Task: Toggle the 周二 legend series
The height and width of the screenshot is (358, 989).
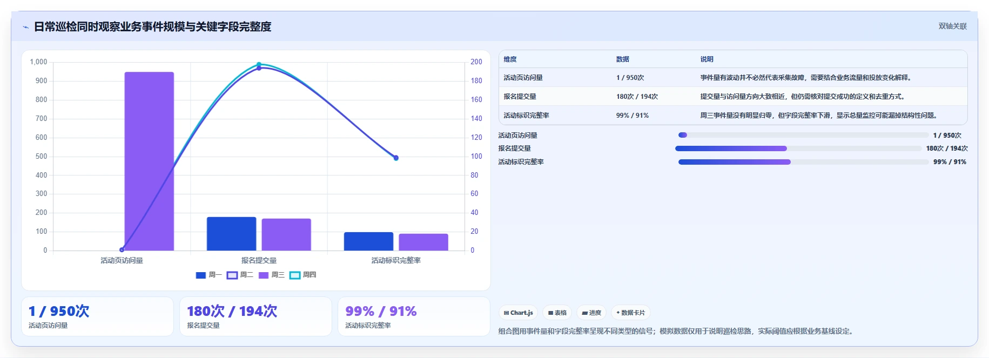Action: (x=240, y=275)
